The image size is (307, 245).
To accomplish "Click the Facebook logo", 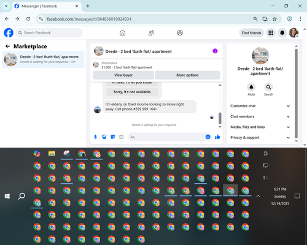I will (x=9, y=32).
